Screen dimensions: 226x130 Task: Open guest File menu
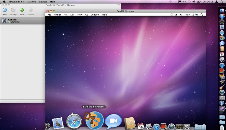click(66, 15)
